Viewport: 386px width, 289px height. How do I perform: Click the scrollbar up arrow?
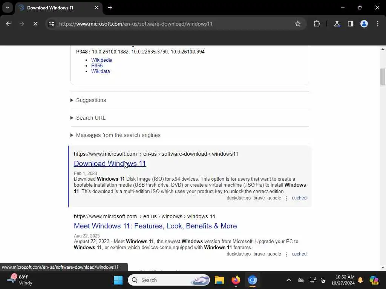(x=383, y=49)
